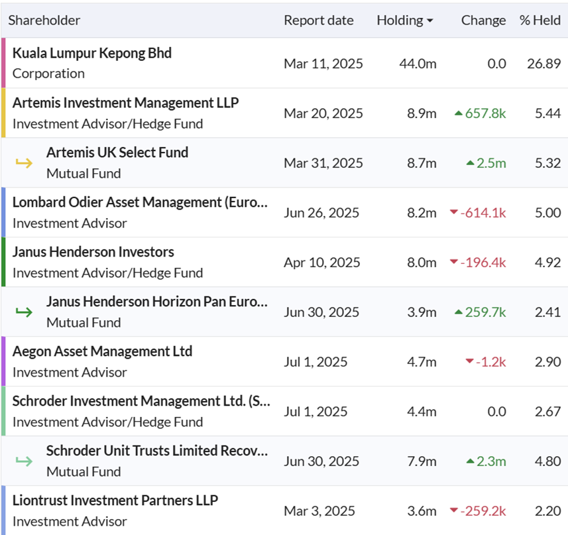Viewport: 568px width, 535px height.
Task: Click the 26.89 percent held value
Action: coord(543,64)
